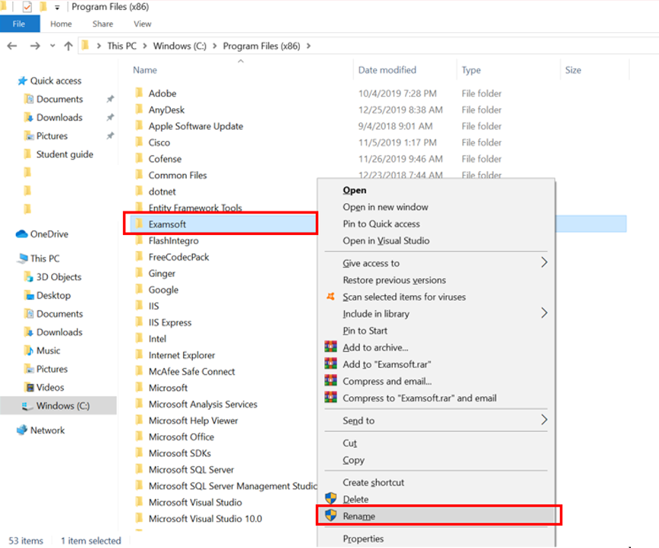Screen dimensions: 659x548
Task: Select Properties in the context menu
Action: coord(363,539)
